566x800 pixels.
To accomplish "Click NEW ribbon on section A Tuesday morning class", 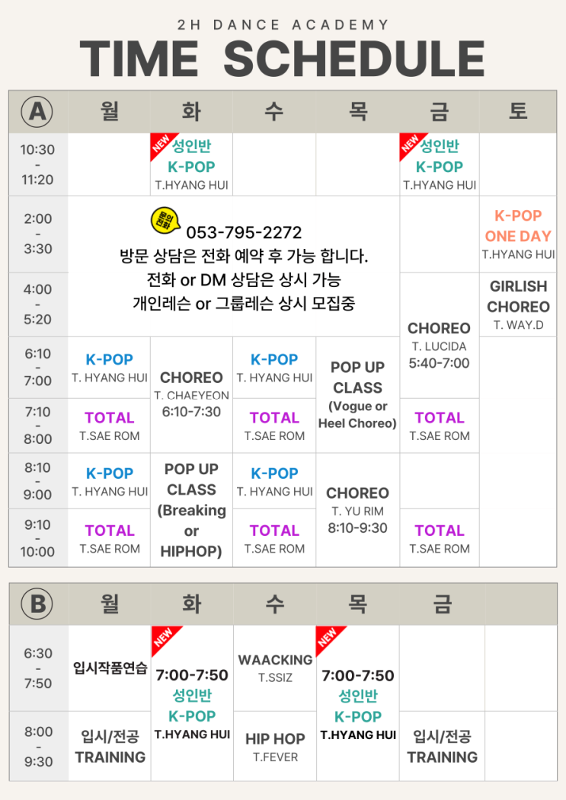I will coord(161,144).
